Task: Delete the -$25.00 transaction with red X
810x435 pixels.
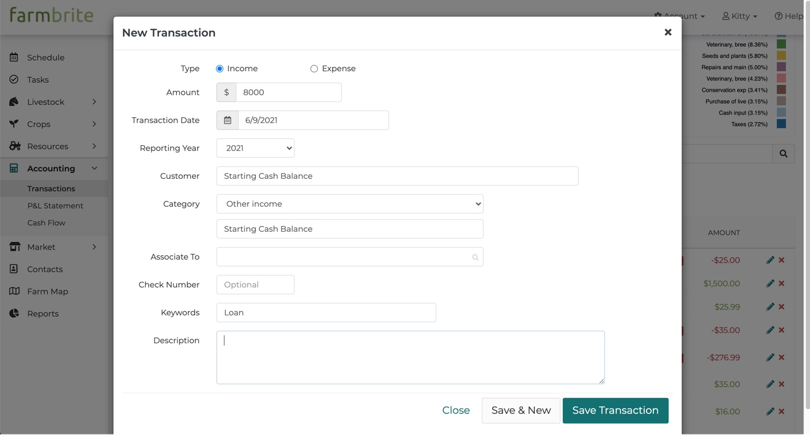Action: [x=782, y=260]
